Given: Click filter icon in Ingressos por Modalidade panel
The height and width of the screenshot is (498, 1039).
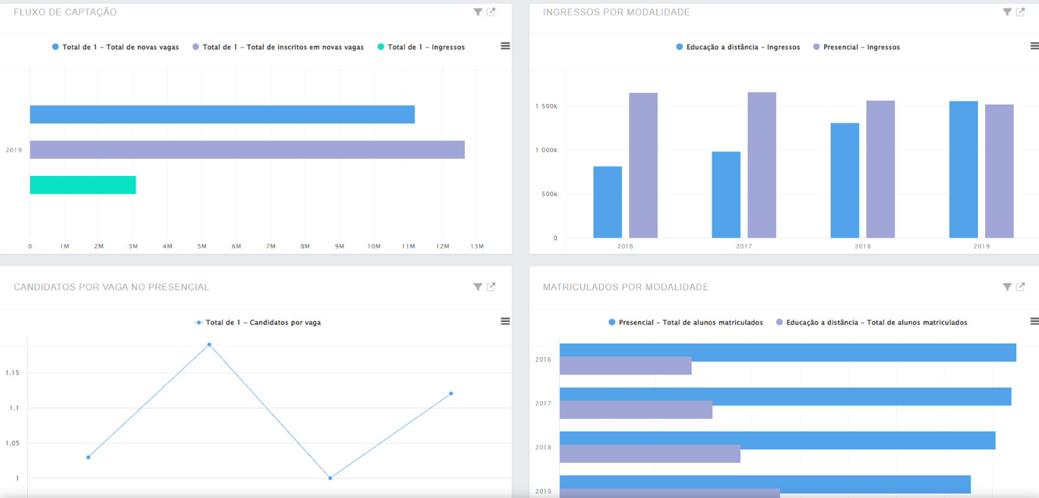Looking at the screenshot, I should 1007,12.
